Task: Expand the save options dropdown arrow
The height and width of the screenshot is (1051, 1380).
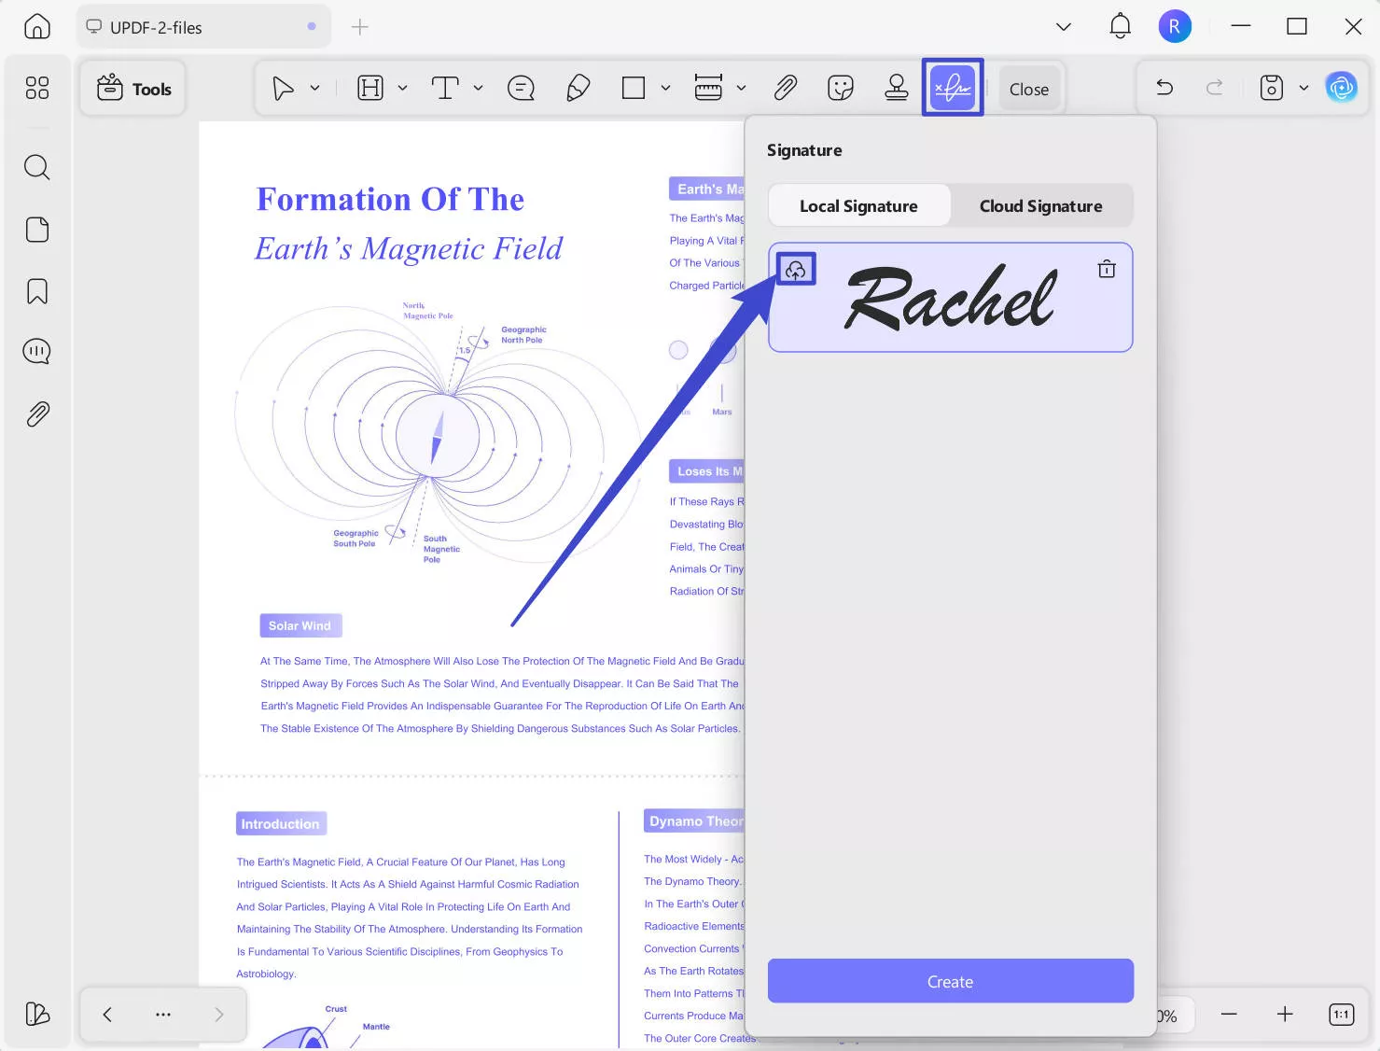Action: pyautogui.click(x=1303, y=88)
